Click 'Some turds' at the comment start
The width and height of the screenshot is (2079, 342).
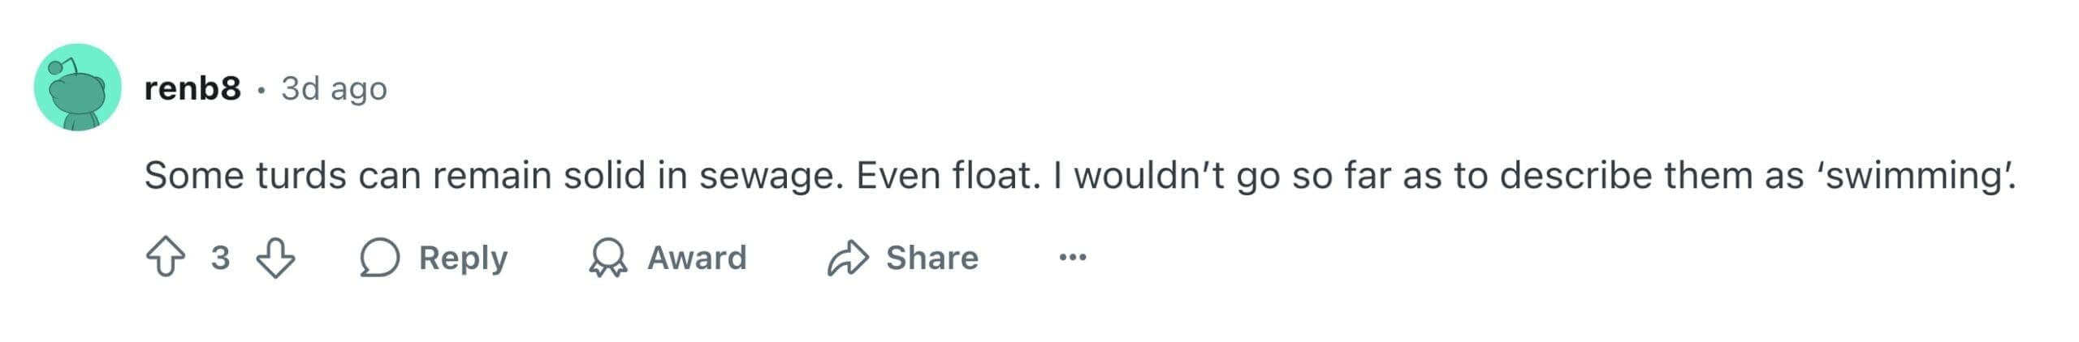[245, 176]
